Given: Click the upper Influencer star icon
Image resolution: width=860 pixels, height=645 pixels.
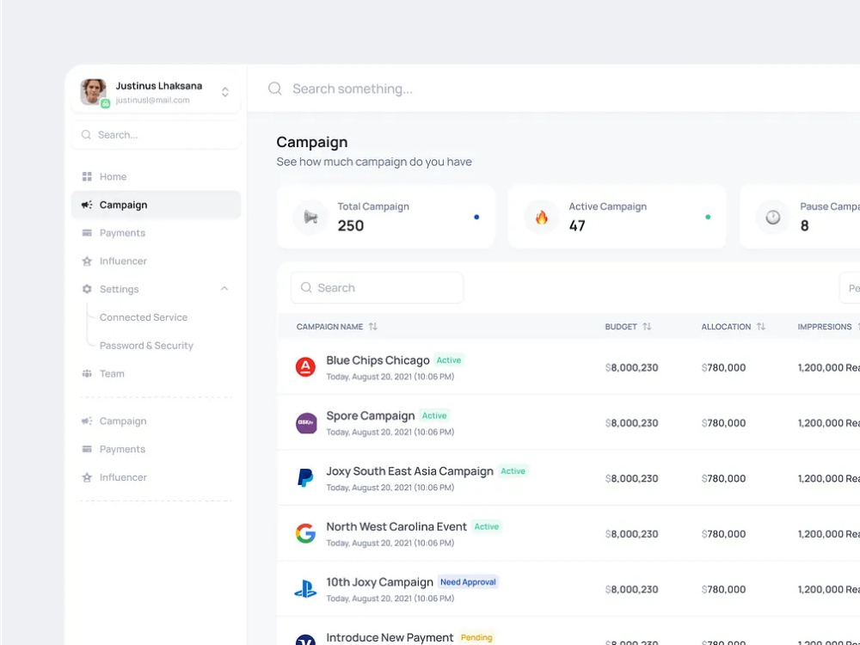Looking at the screenshot, I should click(87, 261).
